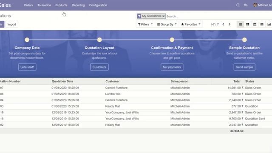Image resolution: width=272 pixels, height=153 pixels.
Task: Switch to pivot table view
Action: click(x=262, y=24)
